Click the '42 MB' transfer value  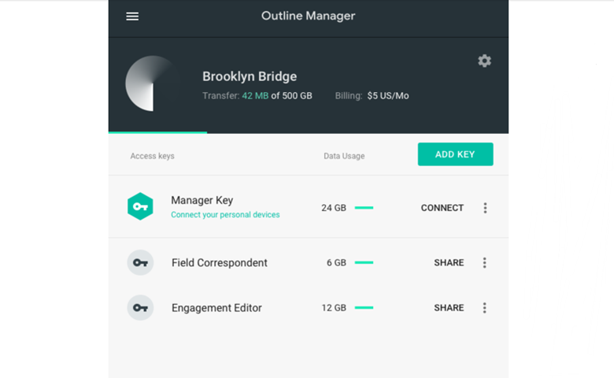[x=255, y=96]
